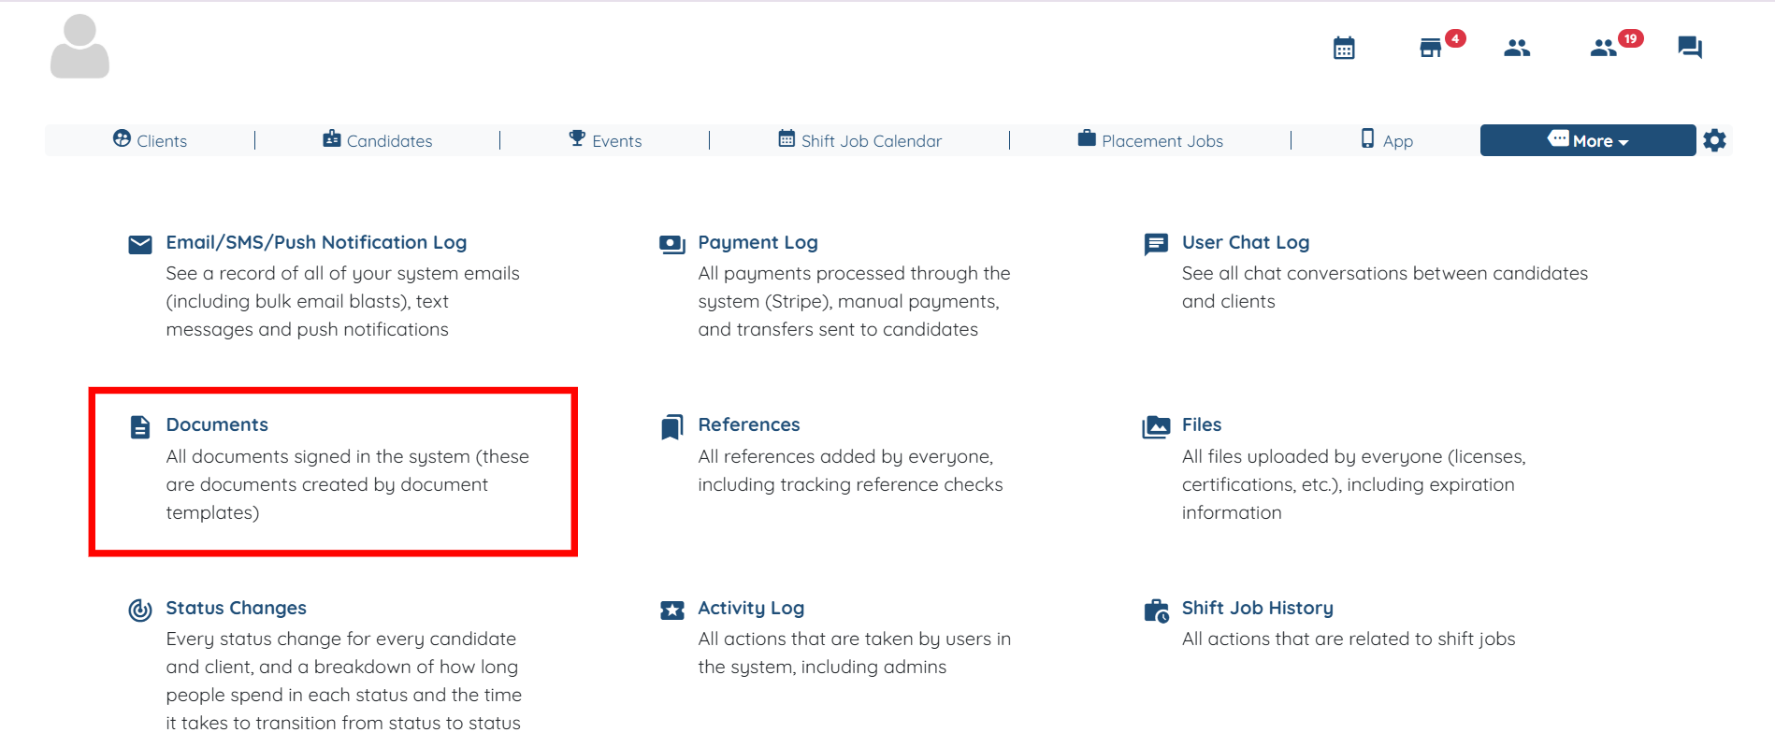
Task: Open the Shift Job History title link
Action: click(1258, 608)
